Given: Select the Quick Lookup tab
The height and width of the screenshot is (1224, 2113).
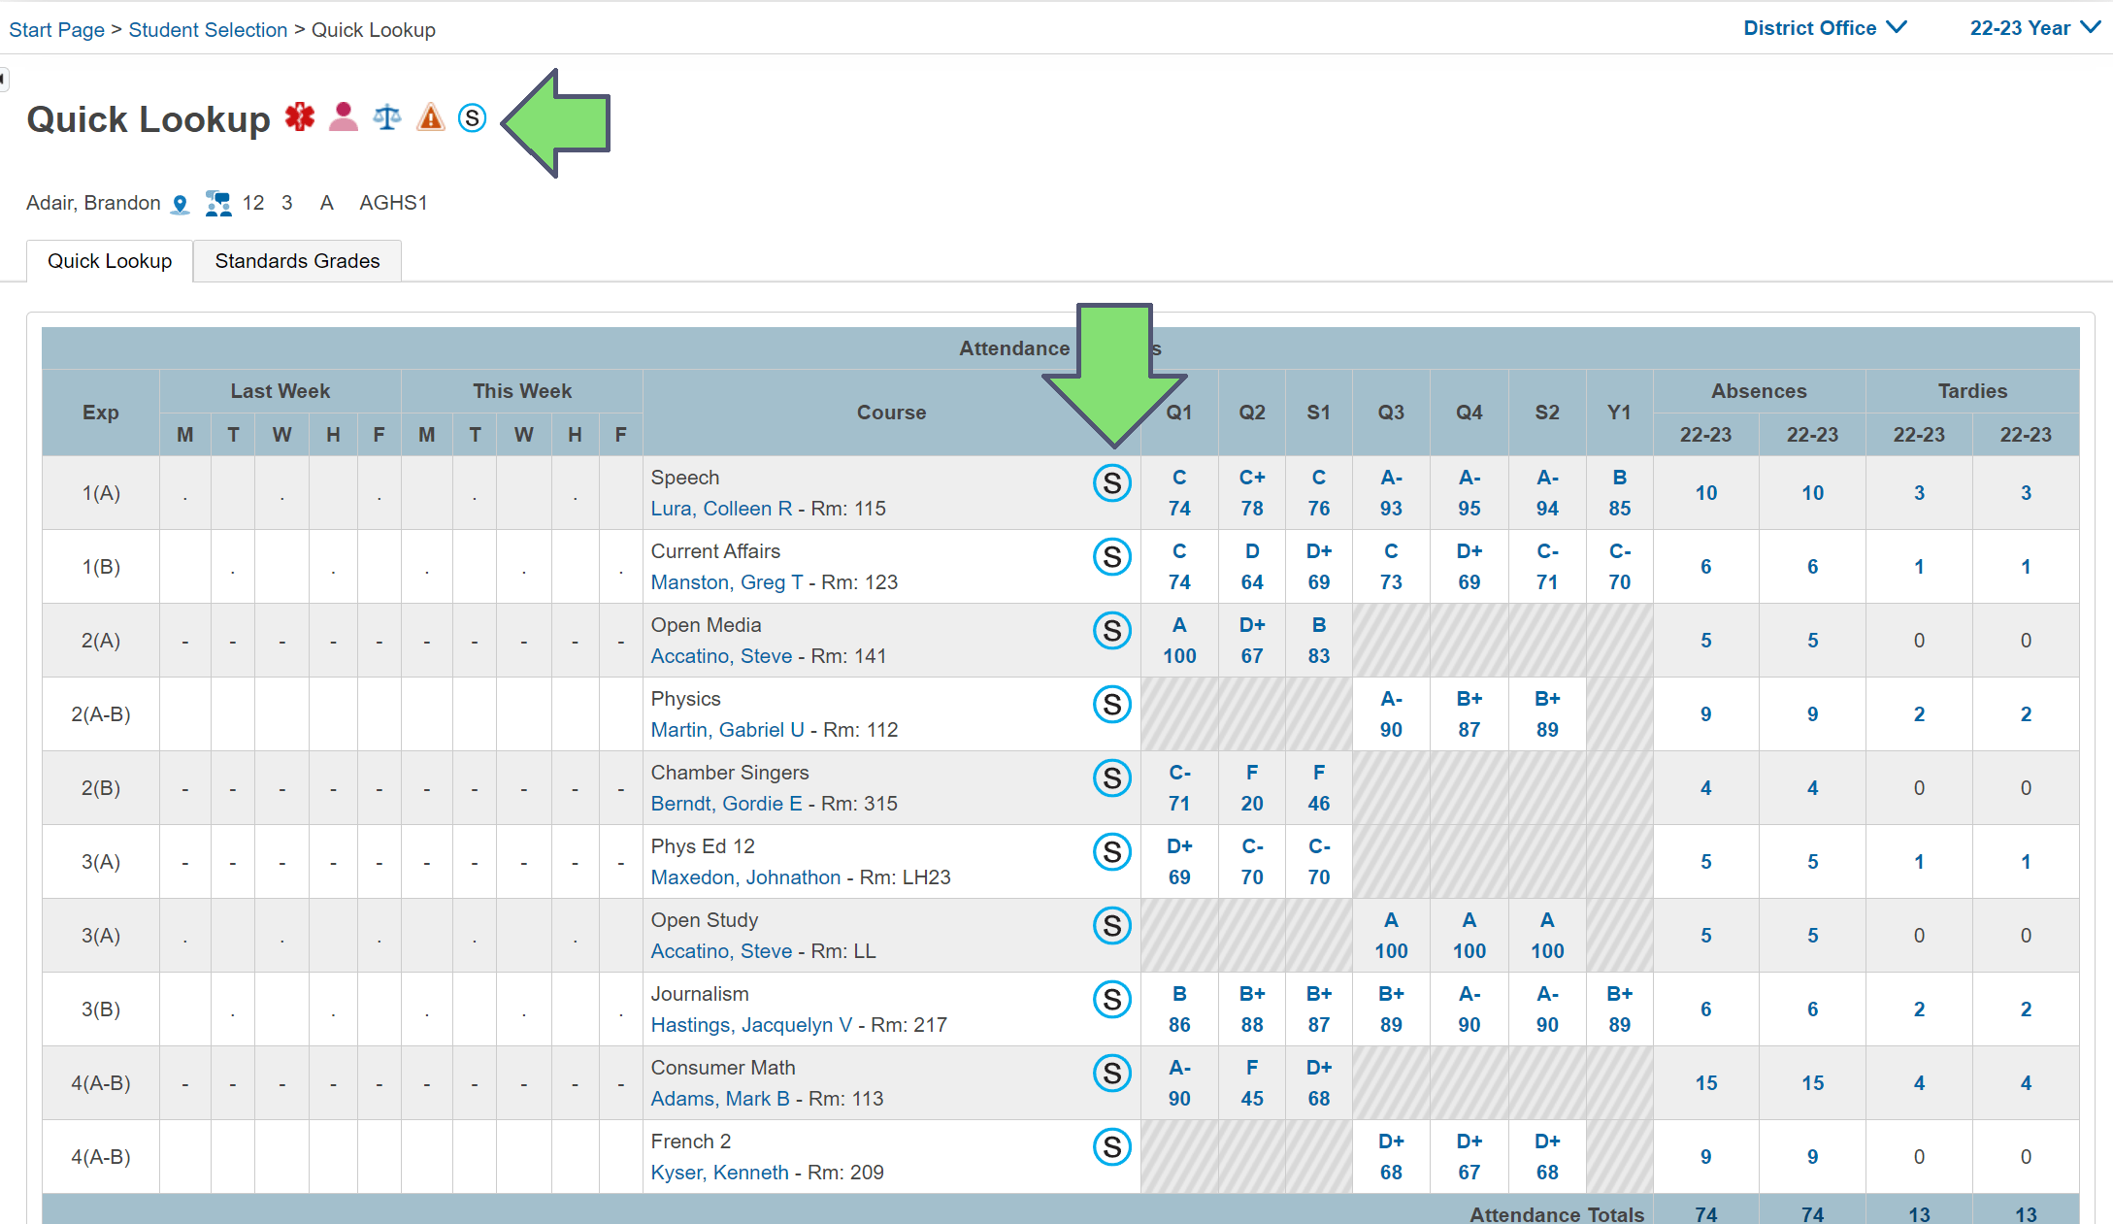Looking at the screenshot, I should click(110, 261).
